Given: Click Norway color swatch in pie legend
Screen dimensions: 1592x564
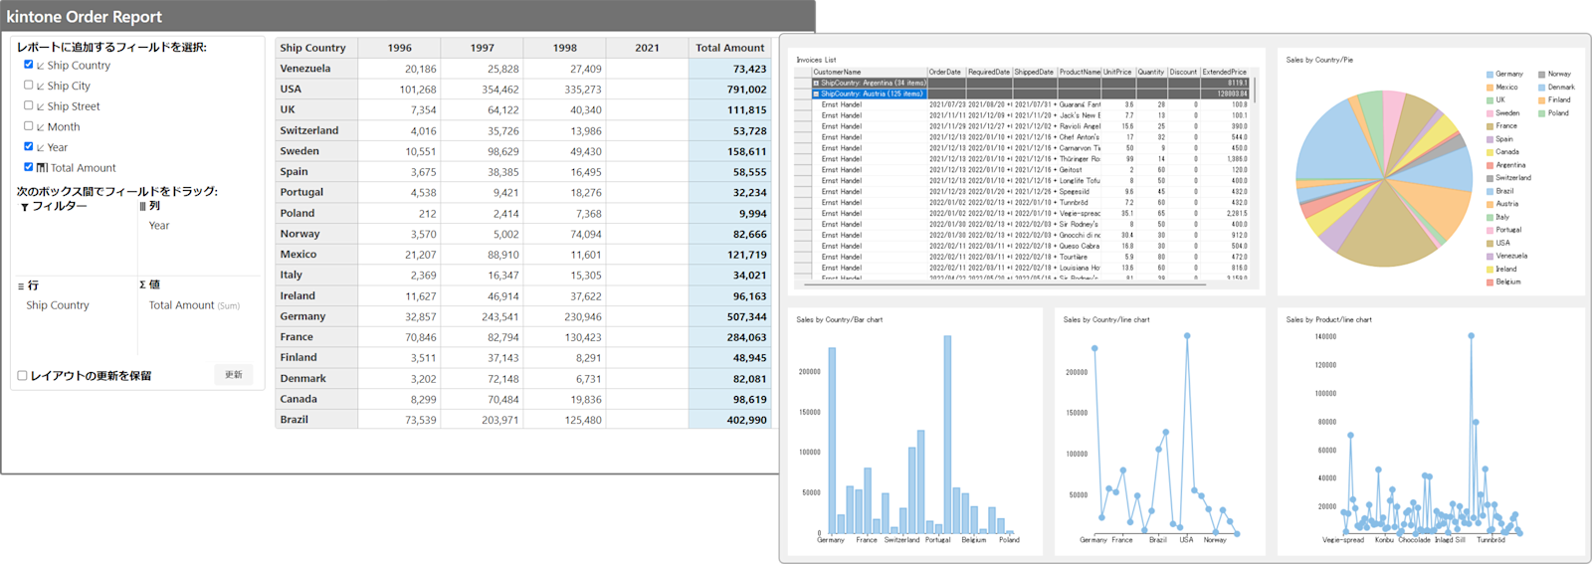Looking at the screenshot, I should (x=1541, y=74).
